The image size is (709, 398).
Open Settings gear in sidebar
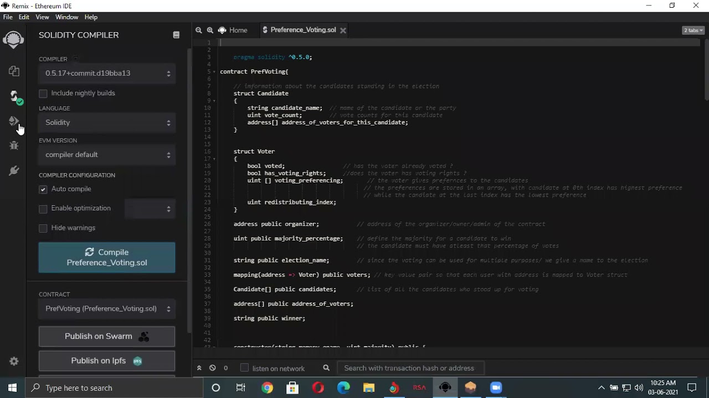tap(14, 361)
